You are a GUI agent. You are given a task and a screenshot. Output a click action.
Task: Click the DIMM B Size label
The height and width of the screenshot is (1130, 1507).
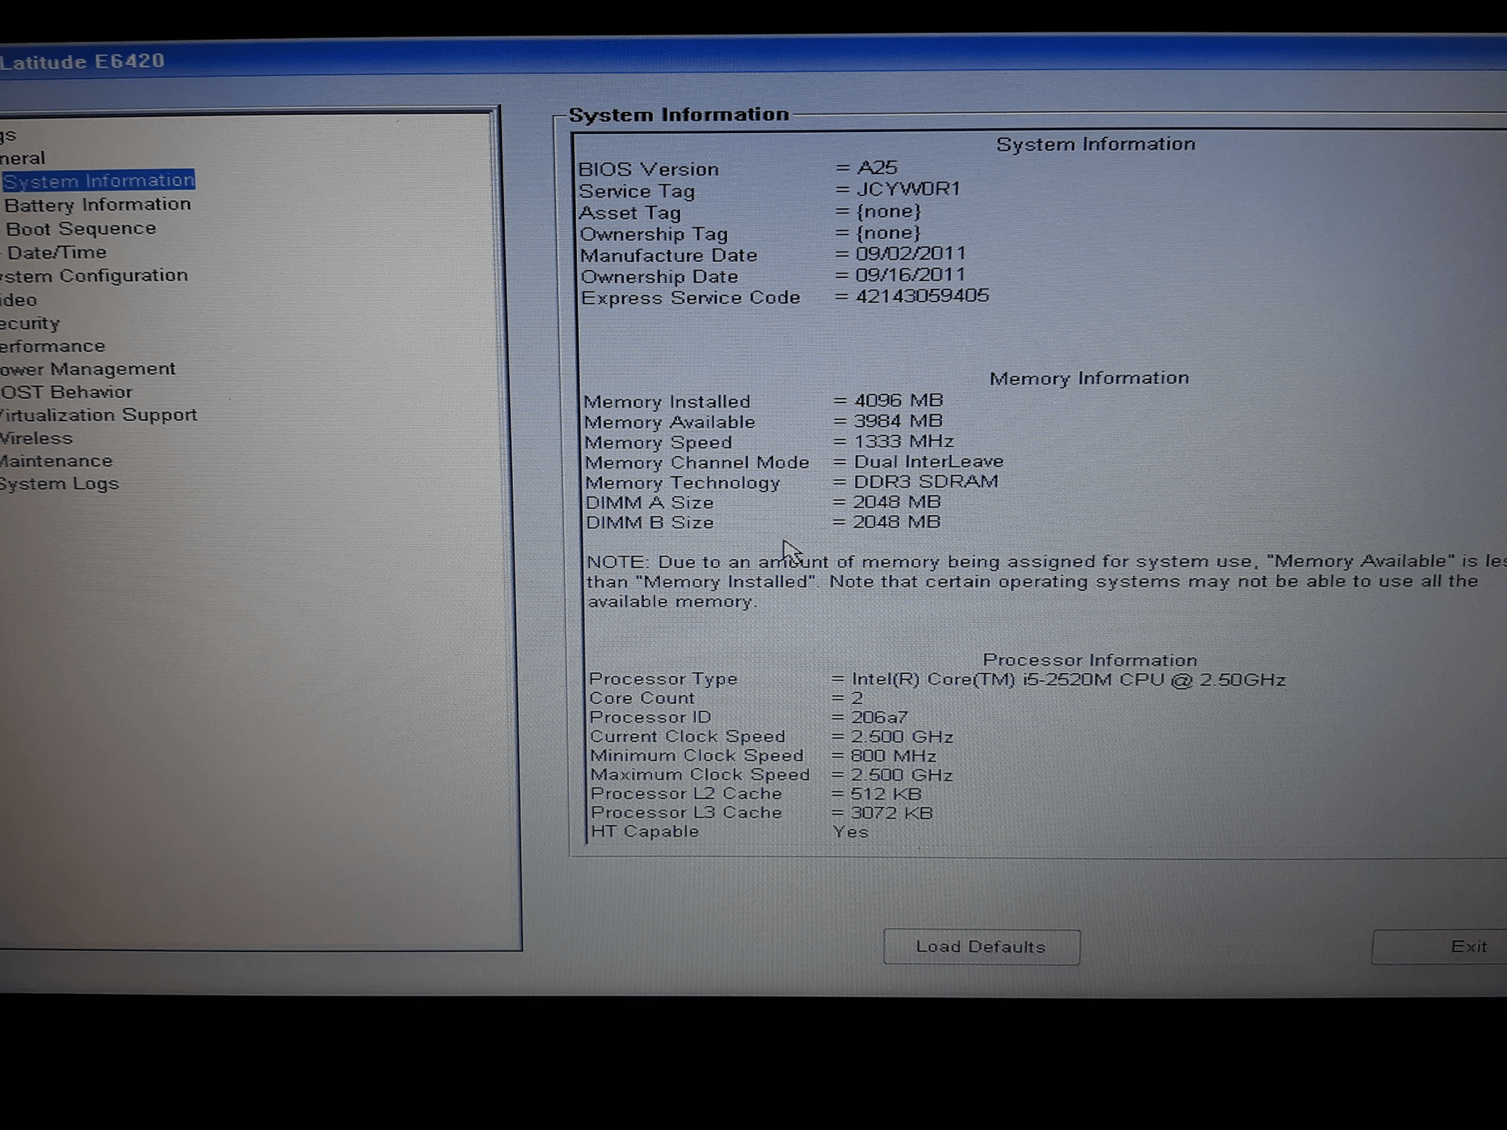pyautogui.click(x=650, y=523)
